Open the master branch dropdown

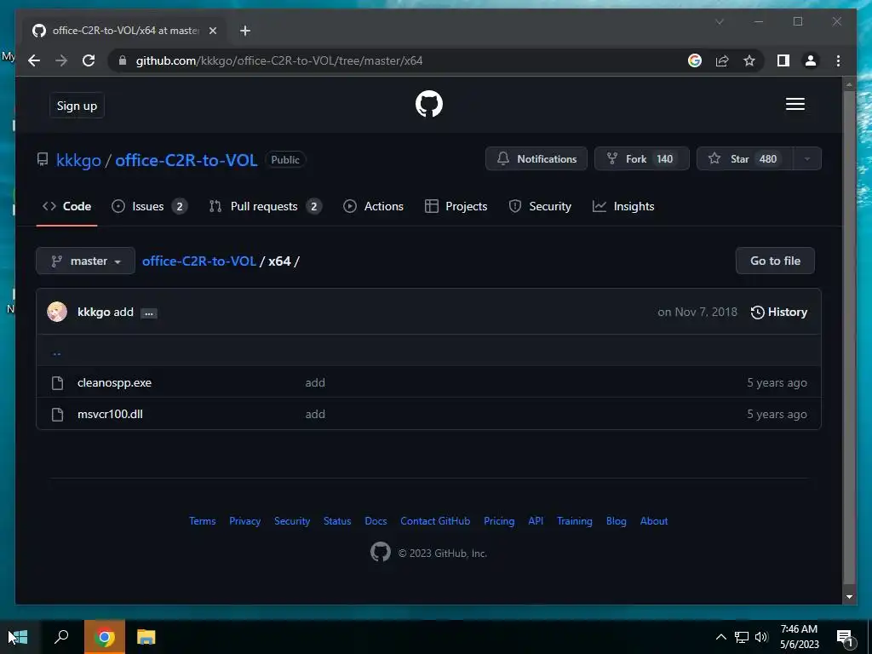(x=86, y=261)
